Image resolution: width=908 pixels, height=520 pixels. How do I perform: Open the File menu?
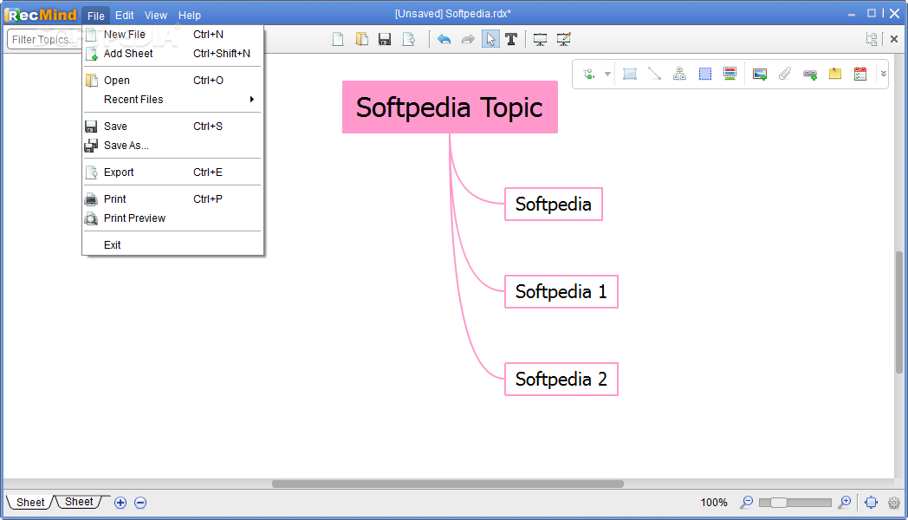pos(95,16)
